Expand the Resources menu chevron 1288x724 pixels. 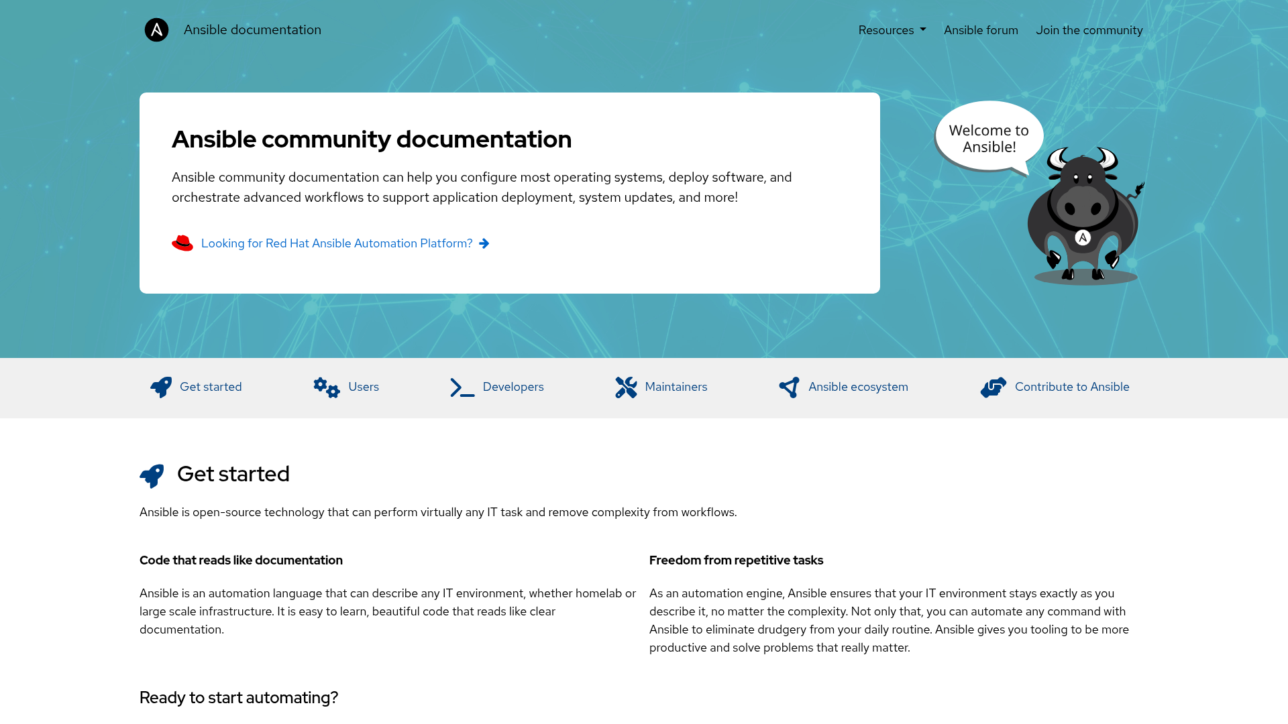(922, 30)
